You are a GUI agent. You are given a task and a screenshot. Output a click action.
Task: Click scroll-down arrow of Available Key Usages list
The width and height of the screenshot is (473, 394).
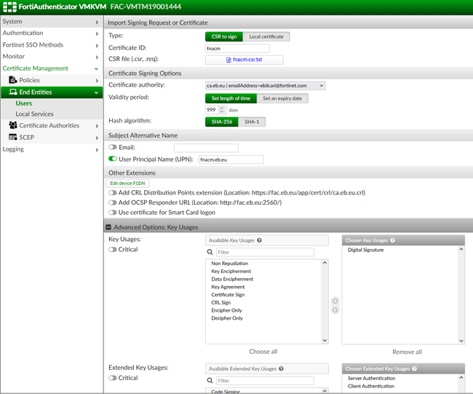(x=325, y=340)
